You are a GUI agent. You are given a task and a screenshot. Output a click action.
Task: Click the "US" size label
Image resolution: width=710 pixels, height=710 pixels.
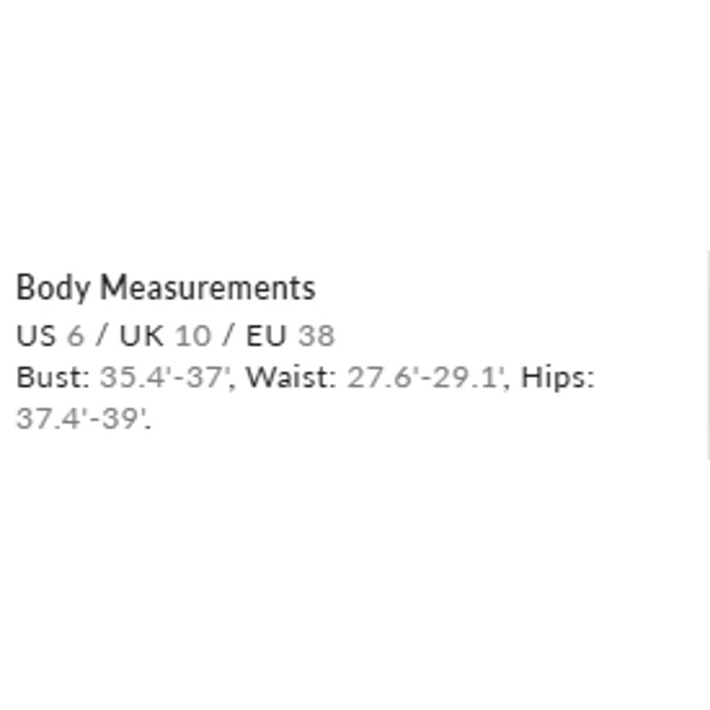coord(35,335)
